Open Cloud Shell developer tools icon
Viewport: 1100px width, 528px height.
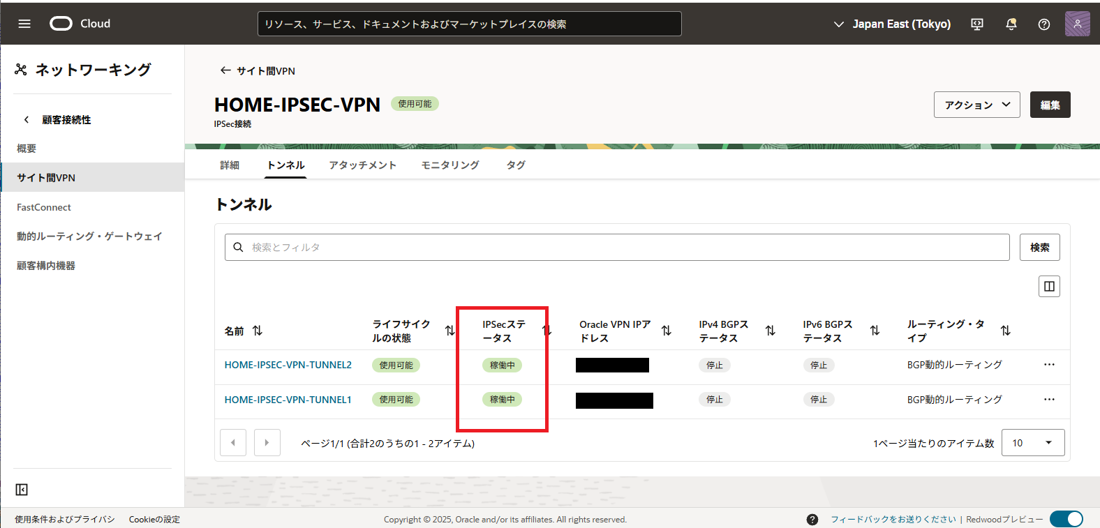[977, 24]
